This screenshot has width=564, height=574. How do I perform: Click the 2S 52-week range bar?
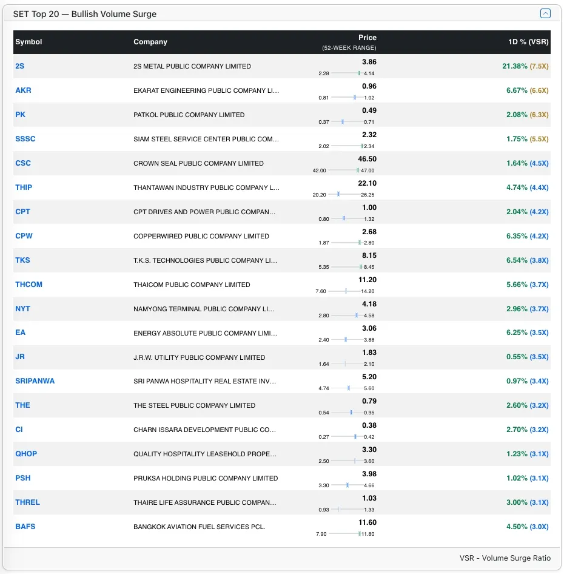pyautogui.click(x=347, y=73)
